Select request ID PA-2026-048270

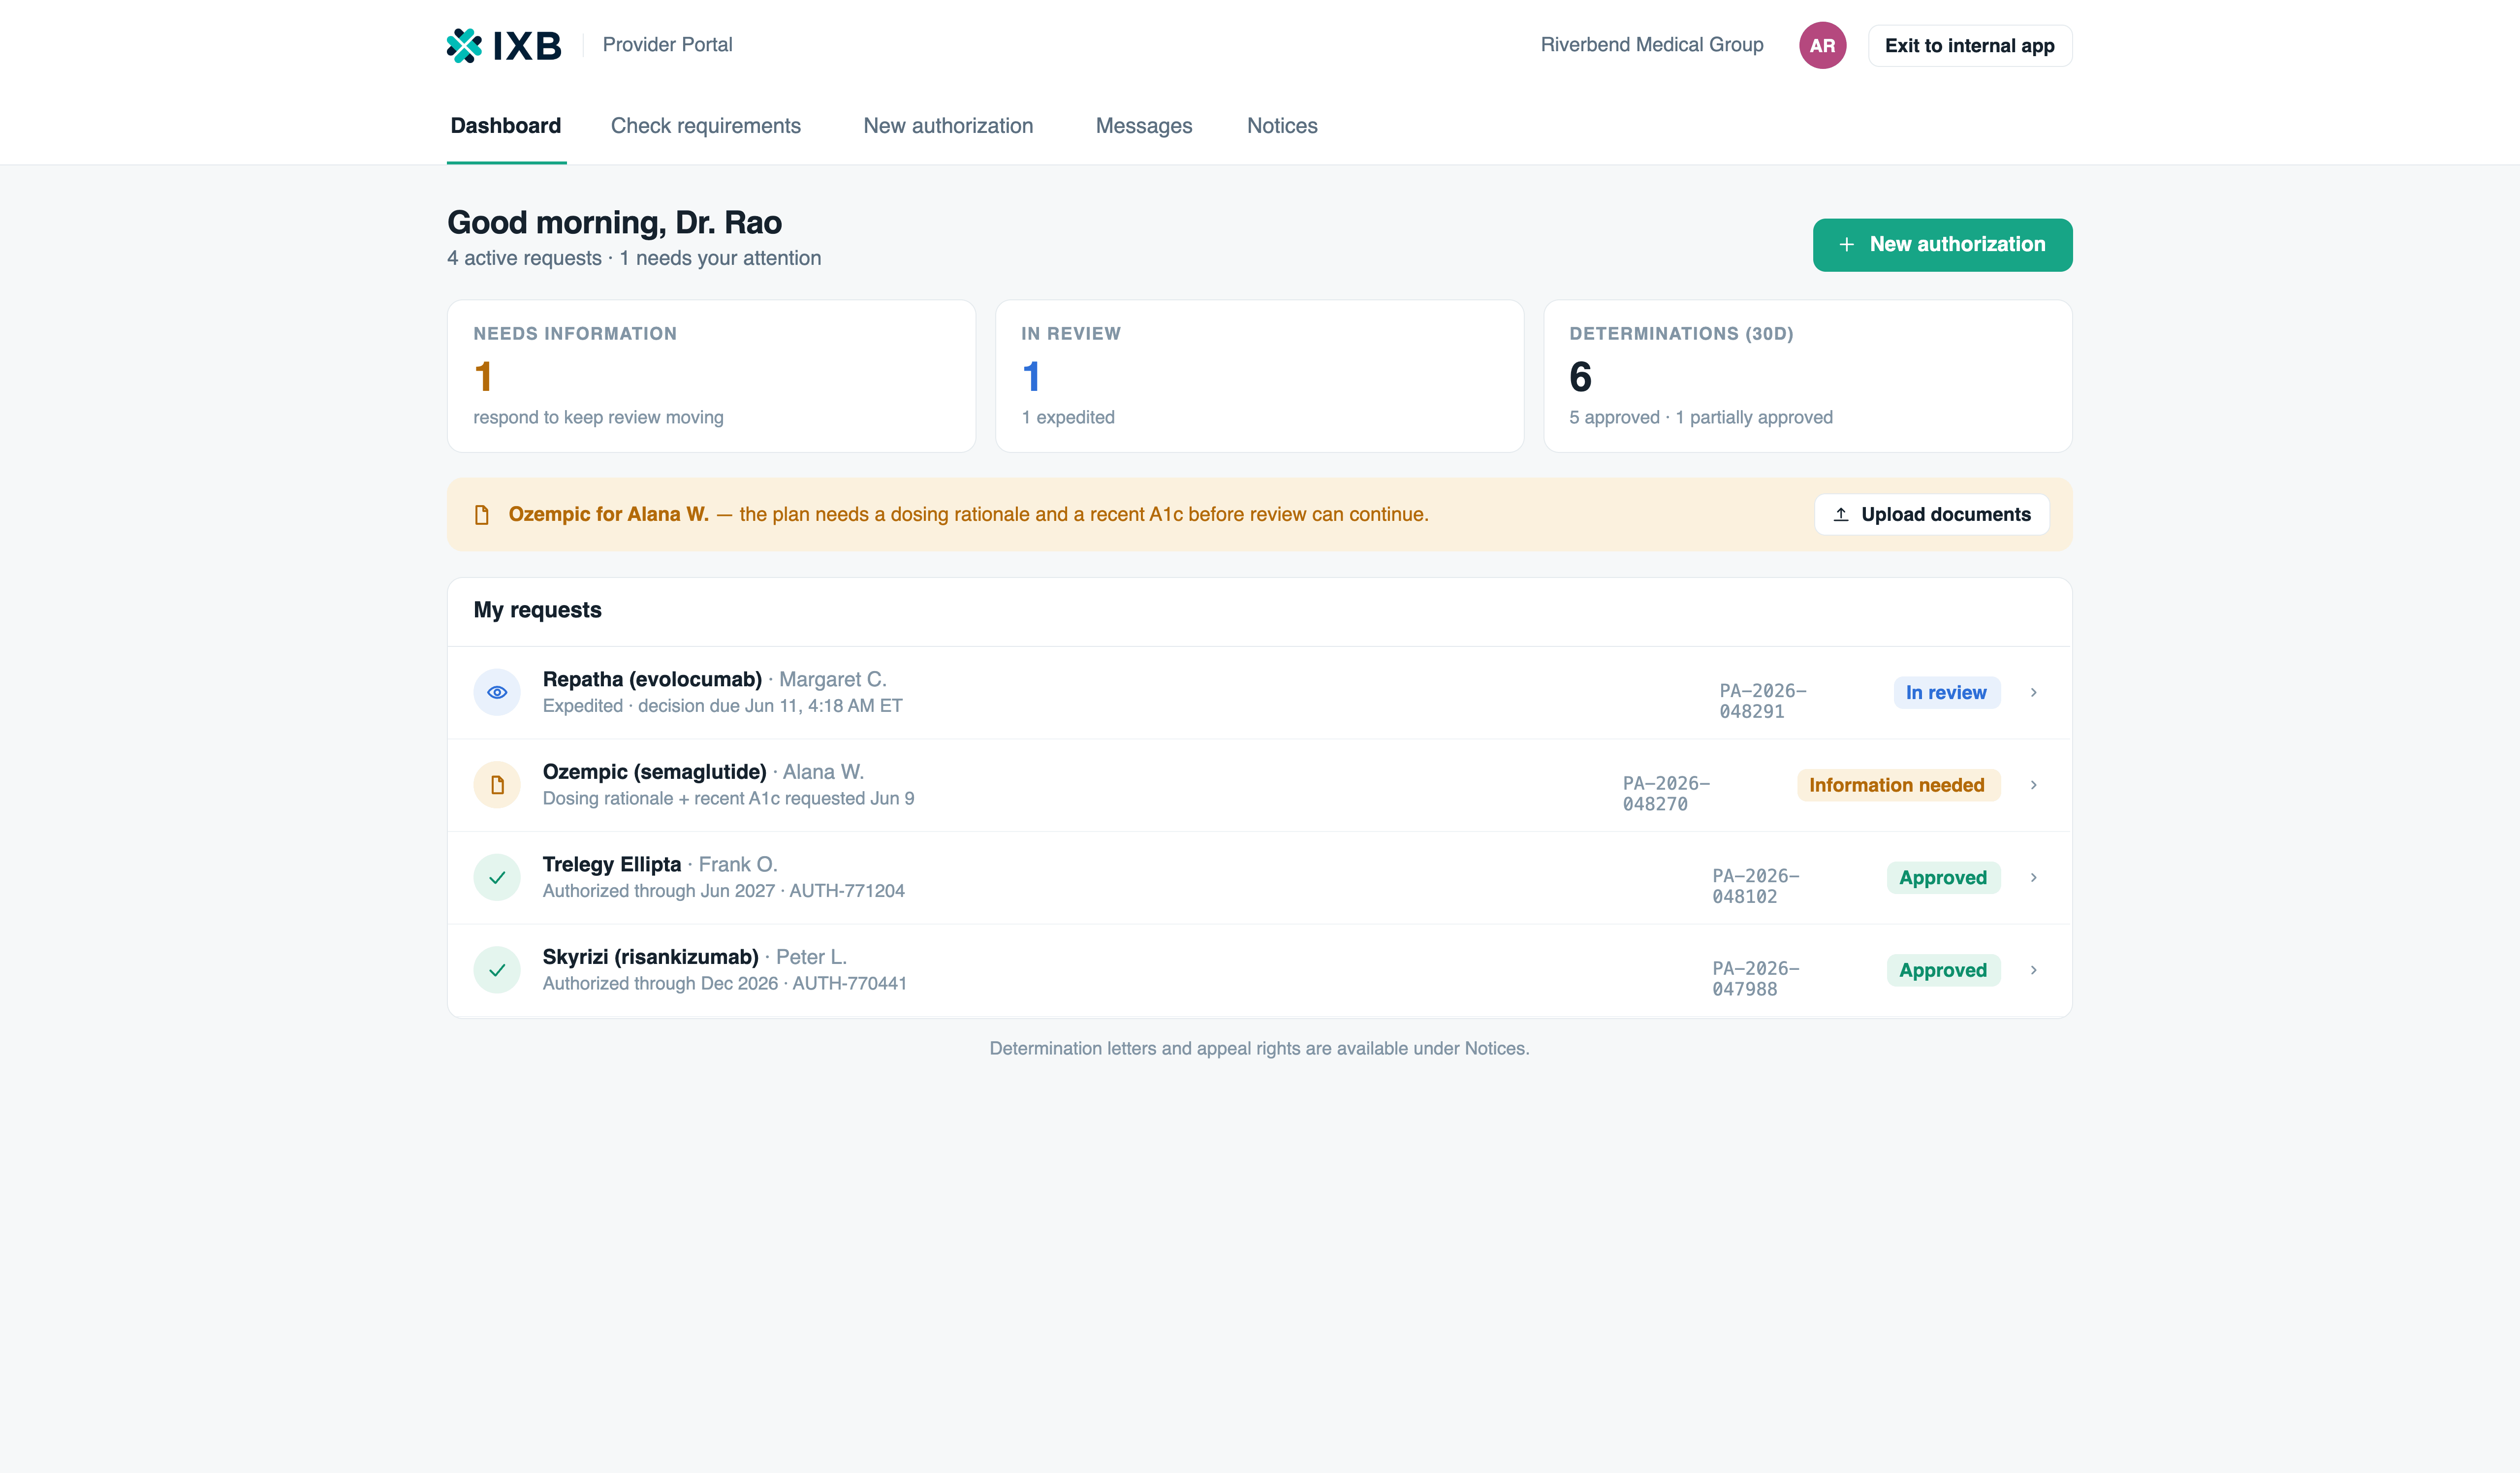(x=1666, y=794)
